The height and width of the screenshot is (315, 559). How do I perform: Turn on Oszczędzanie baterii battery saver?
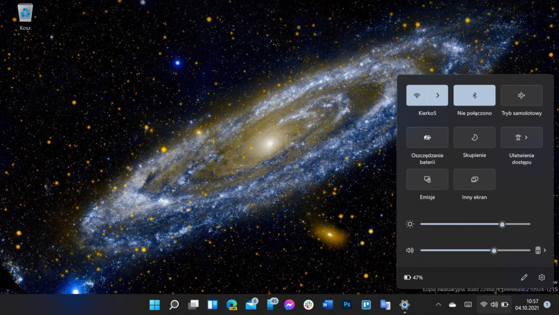[x=427, y=137]
